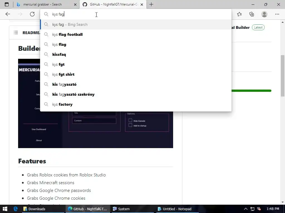This screenshot has width=285, height=213.
Task: Expand hidden system tray icons chevron
Action: [245, 209]
